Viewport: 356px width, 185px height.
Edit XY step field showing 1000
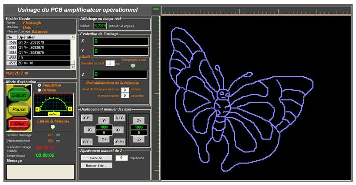point(104,127)
